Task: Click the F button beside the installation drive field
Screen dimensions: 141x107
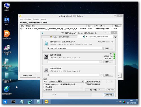Action: pyautogui.click(x=101, y=75)
